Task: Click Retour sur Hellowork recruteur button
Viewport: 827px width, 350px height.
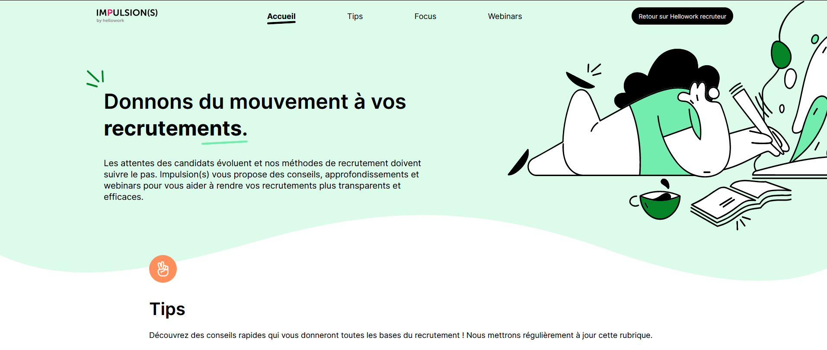Action: click(682, 16)
